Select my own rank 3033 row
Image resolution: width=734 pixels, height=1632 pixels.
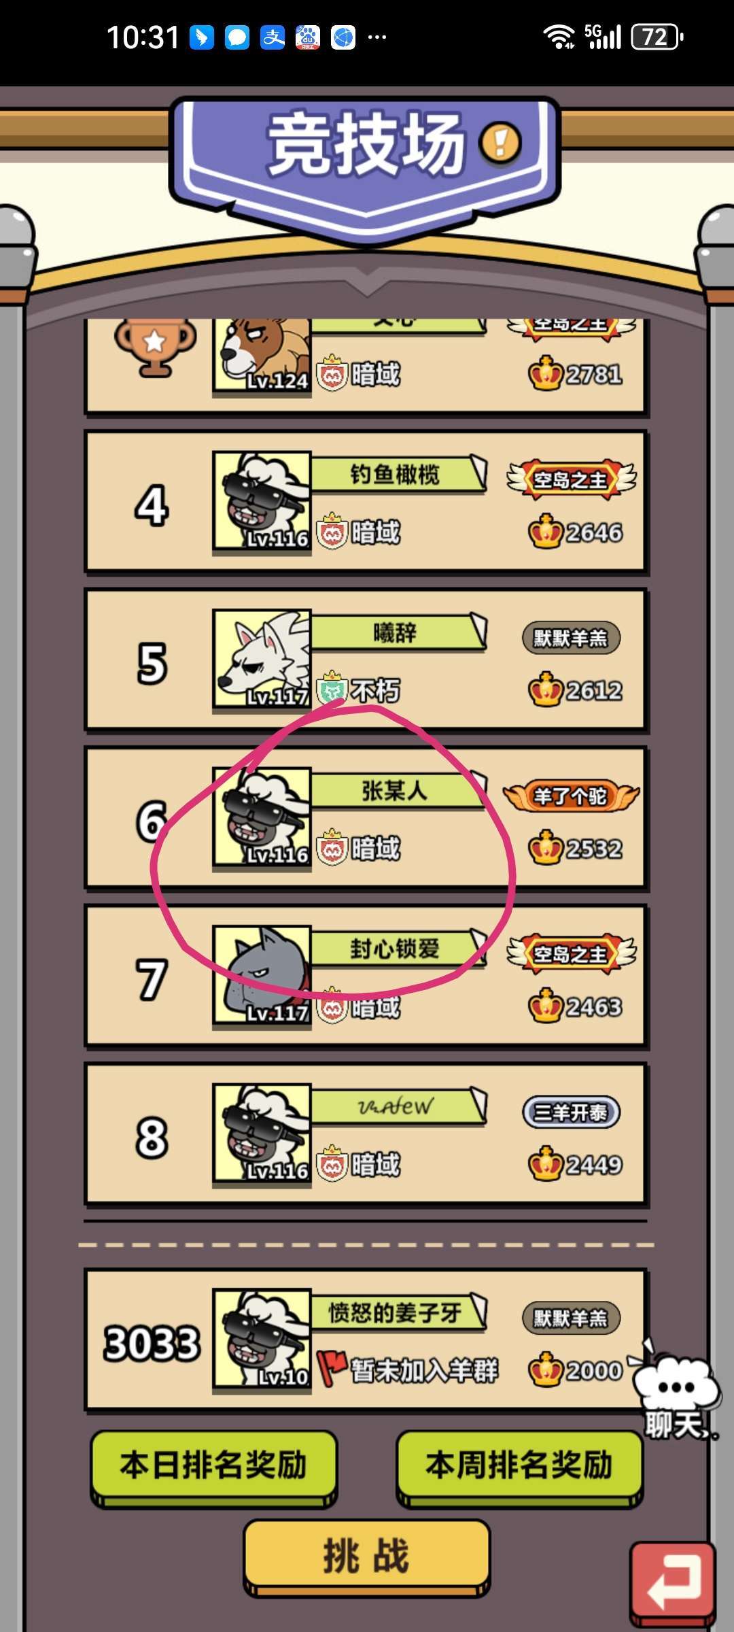click(366, 1339)
